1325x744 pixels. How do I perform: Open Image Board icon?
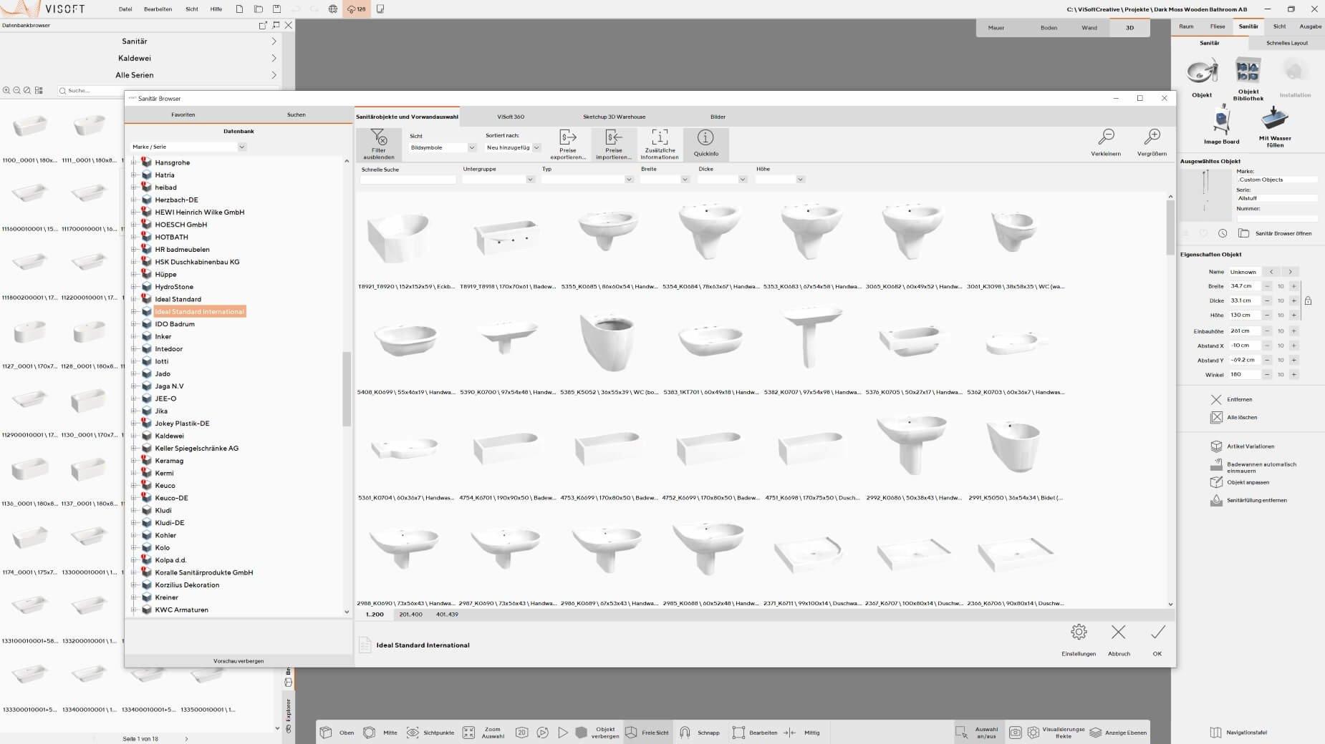(1222, 120)
